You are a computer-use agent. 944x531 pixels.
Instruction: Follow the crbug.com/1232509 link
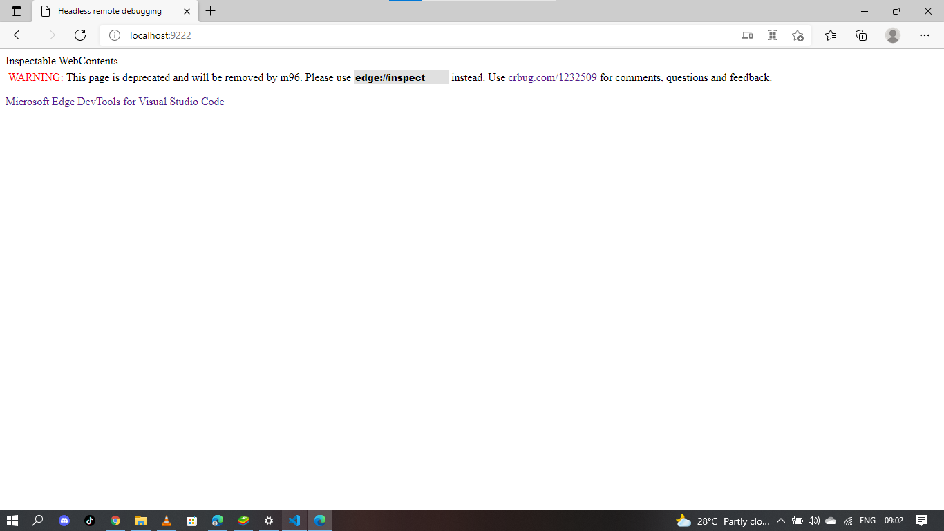[x=551, y=77]
